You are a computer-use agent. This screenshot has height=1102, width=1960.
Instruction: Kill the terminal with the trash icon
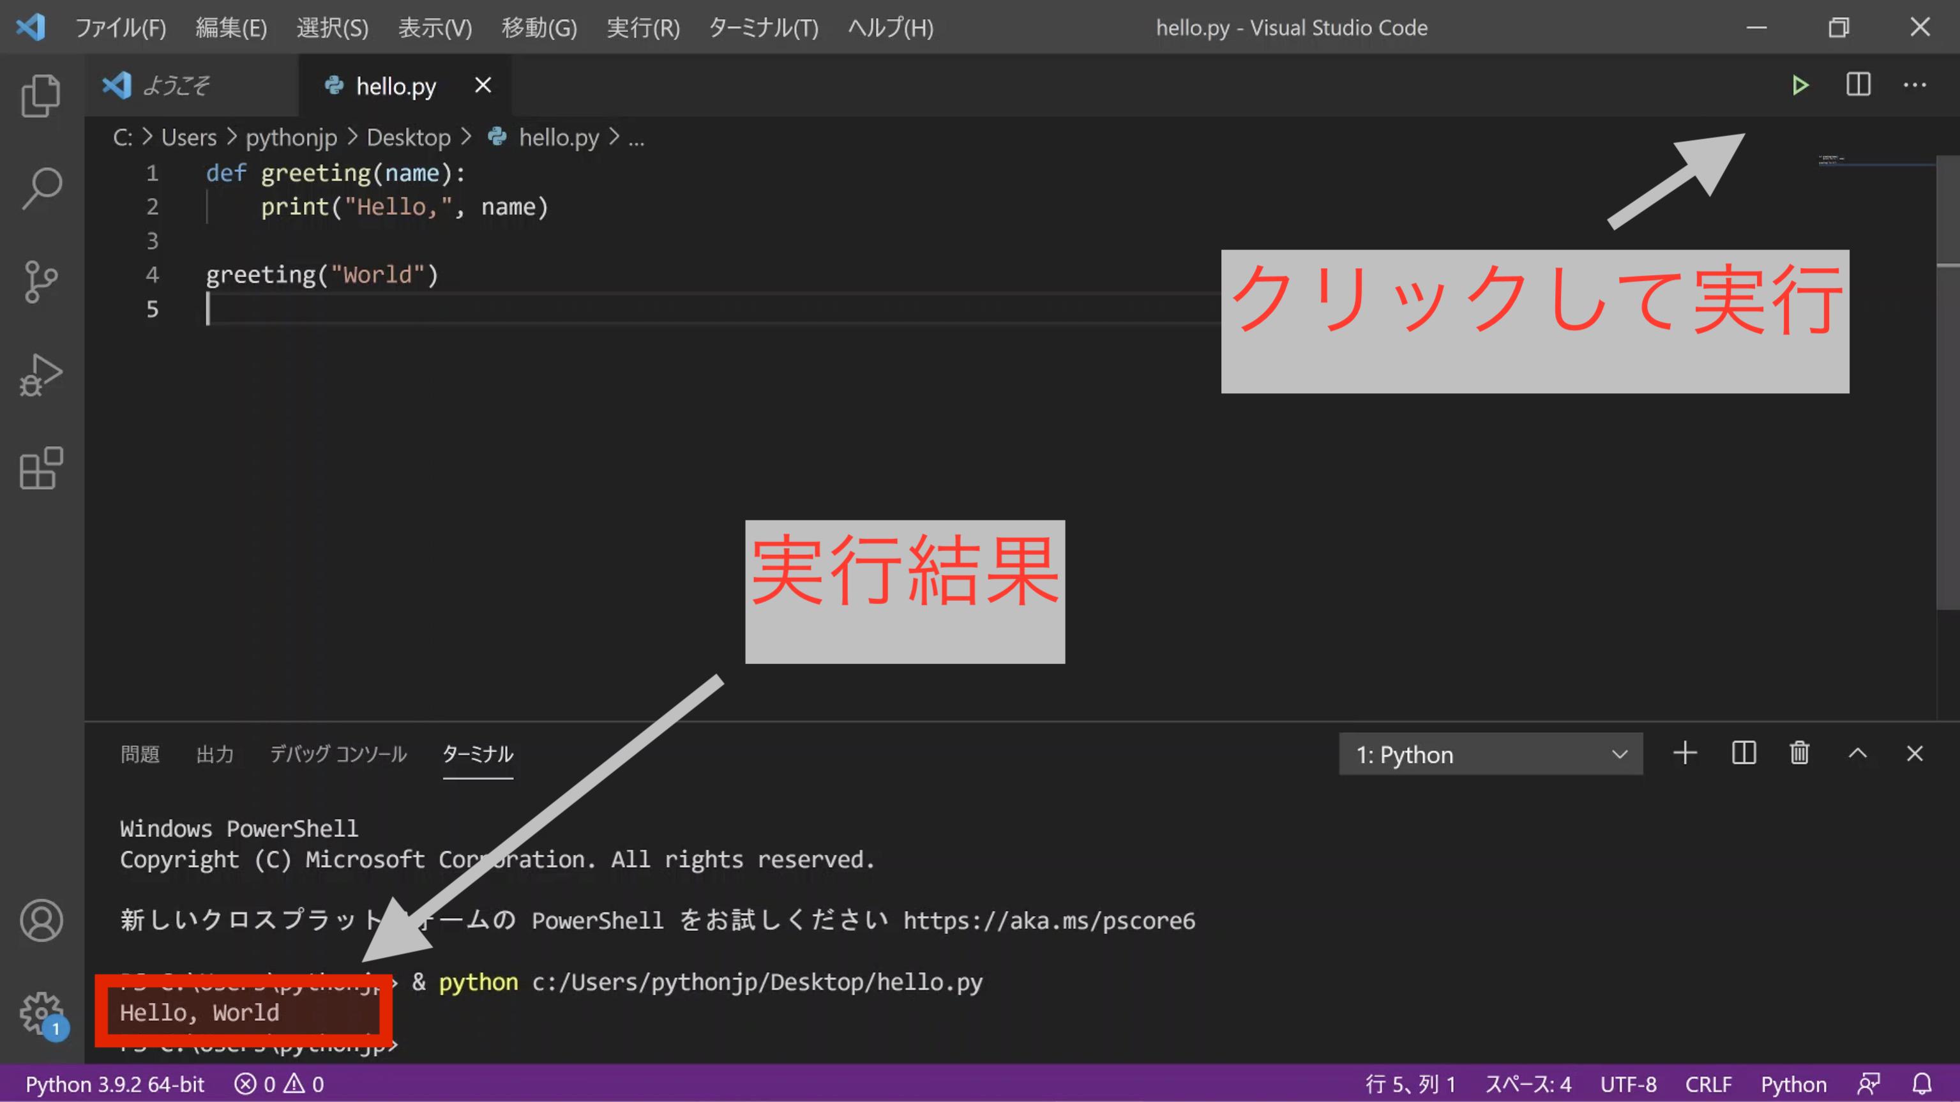[x=1798, y=753]
